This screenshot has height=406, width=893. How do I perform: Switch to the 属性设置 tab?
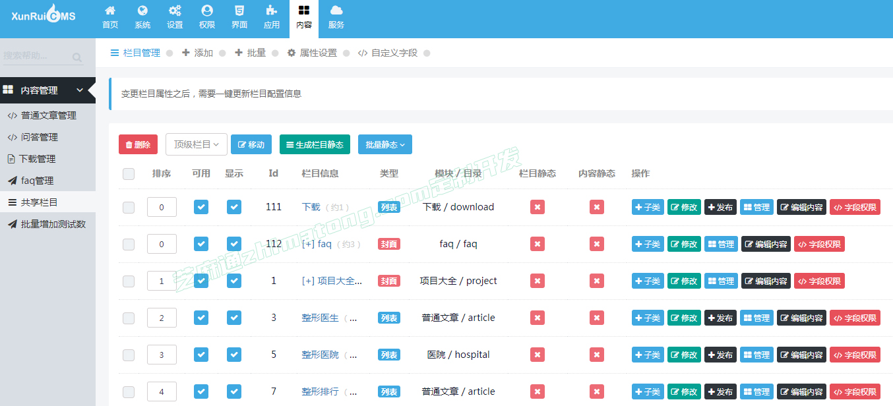pyautogui.click(x=311, y=53)
